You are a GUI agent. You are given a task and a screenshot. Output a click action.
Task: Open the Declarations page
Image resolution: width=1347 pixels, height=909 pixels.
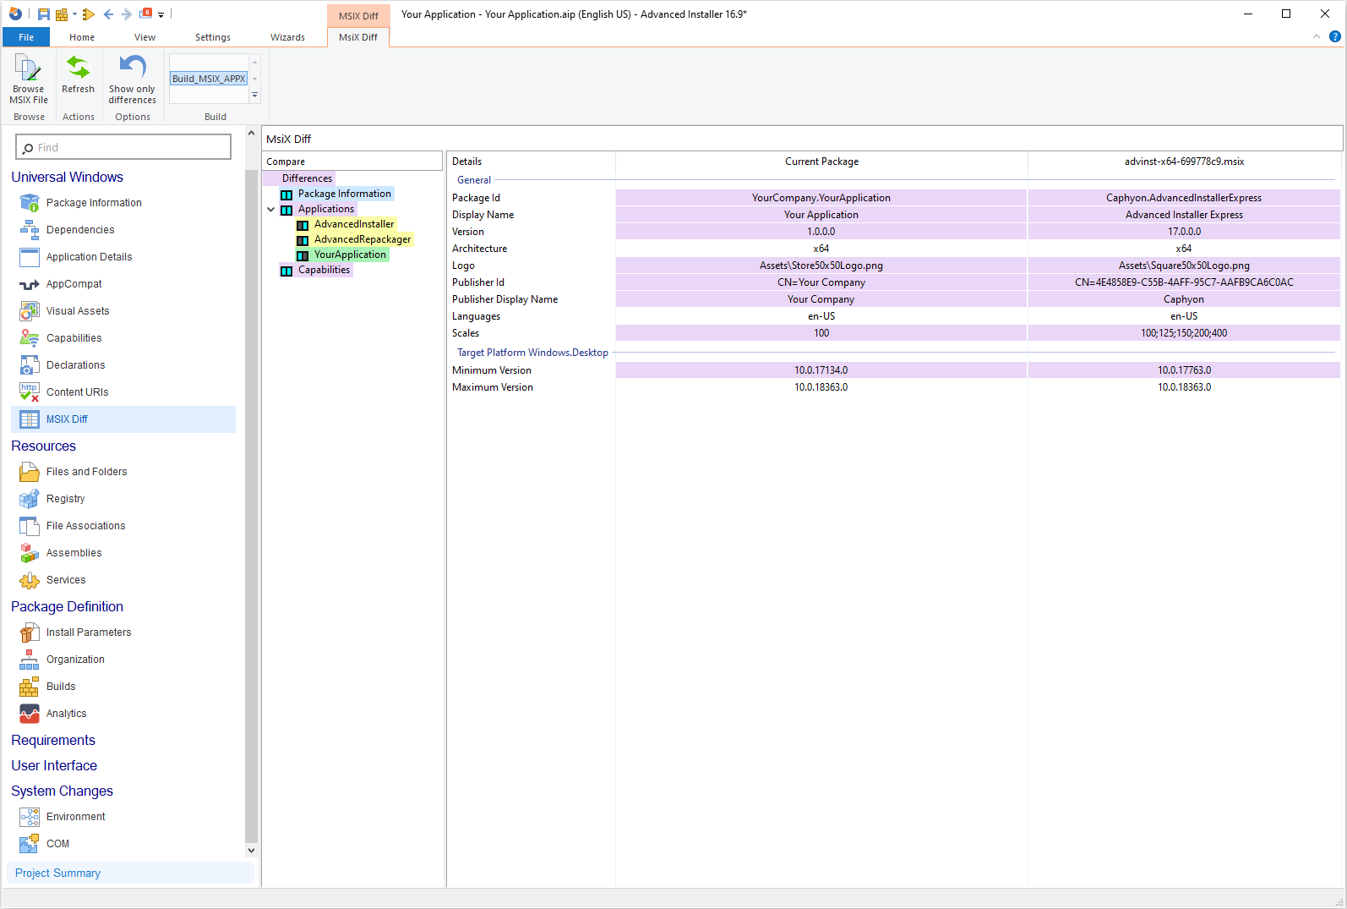[x=75, y=365]
